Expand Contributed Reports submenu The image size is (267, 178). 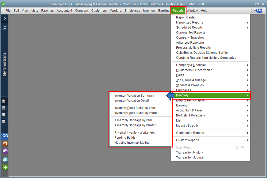coord(211,133)
